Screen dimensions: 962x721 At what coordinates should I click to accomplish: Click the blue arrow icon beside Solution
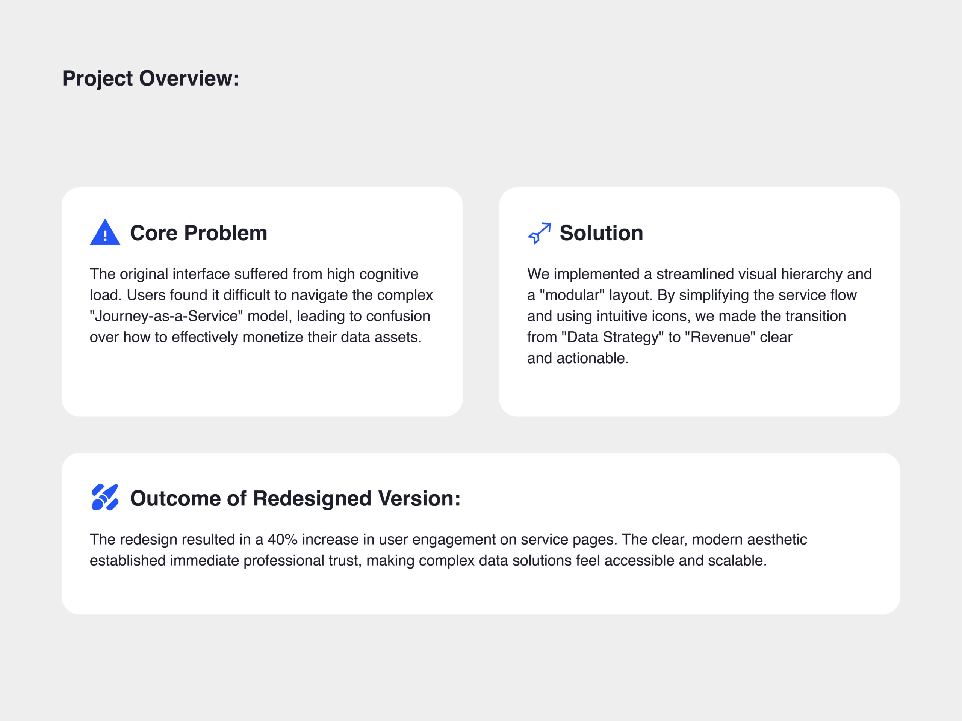[x=539, y=233]
